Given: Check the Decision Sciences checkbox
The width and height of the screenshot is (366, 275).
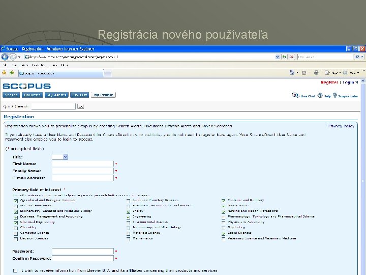Looking at the screenshot, I should [16, 239].
